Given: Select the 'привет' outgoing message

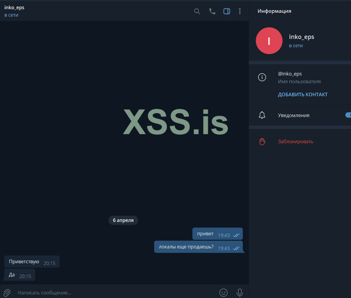Looking at the screenshot, I should [218, 234].
